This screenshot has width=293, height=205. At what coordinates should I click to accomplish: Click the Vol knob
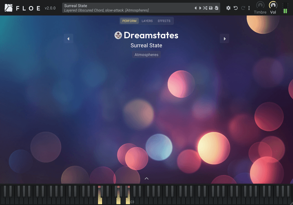(273, 5)
